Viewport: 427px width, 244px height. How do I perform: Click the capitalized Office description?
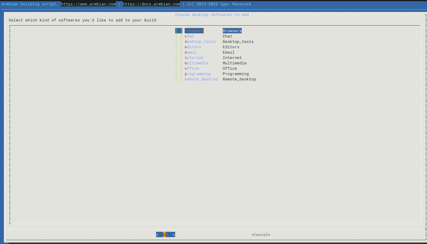pos(230,69)
